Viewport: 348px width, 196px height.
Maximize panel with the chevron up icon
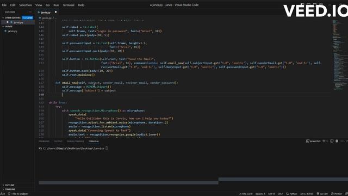347,141
